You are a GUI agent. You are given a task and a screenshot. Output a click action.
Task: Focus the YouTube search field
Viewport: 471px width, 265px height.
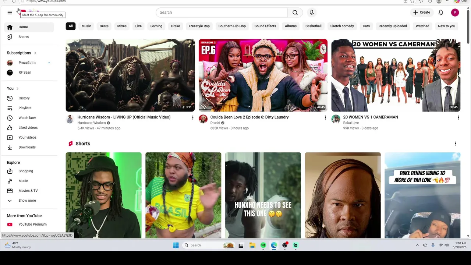point(222,13)
